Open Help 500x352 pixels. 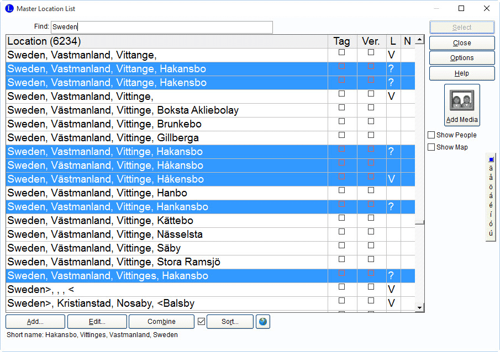(462, 73)
